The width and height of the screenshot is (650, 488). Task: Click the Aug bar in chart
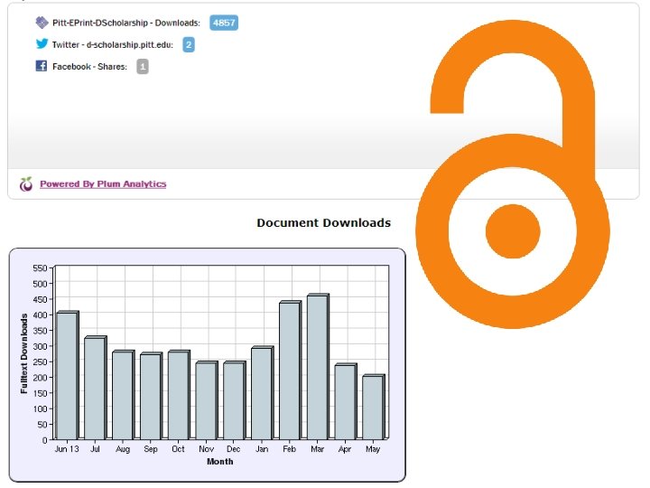pos(123,395)
